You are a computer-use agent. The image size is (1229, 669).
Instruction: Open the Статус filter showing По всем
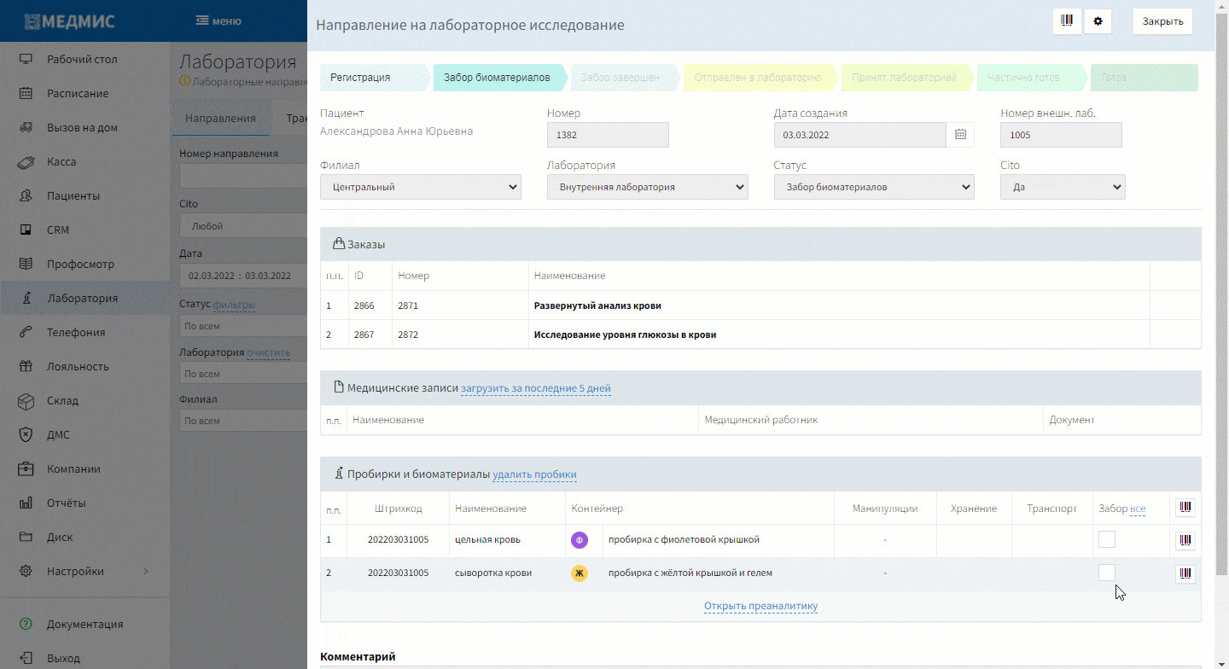click(243, 326)
